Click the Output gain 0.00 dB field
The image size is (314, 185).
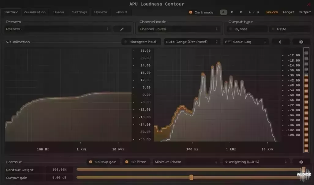(59, 178)
